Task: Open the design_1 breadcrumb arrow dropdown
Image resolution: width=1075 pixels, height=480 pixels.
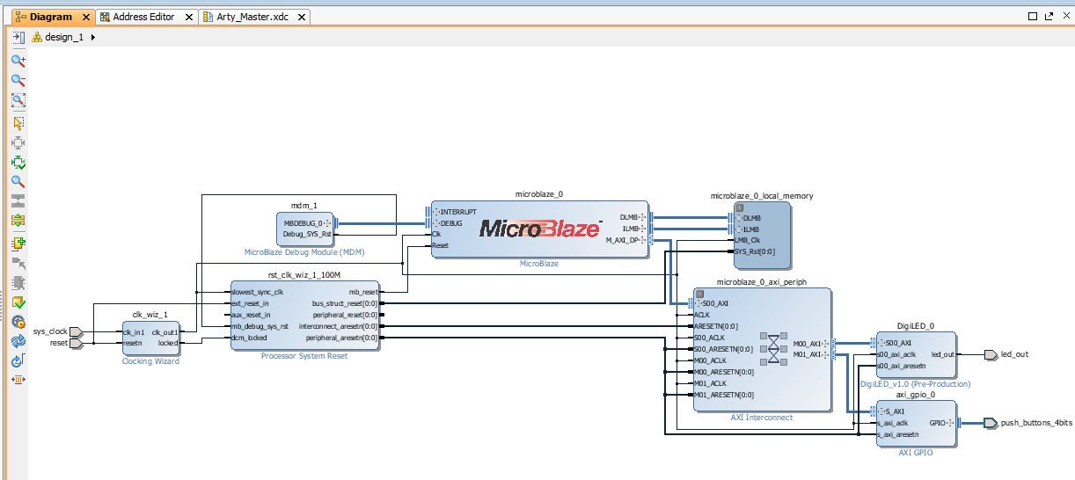Action: coord(93,37)
